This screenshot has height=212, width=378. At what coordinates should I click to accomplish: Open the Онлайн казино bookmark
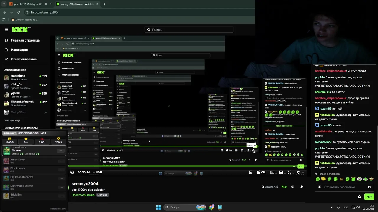[x=25, y=20]
